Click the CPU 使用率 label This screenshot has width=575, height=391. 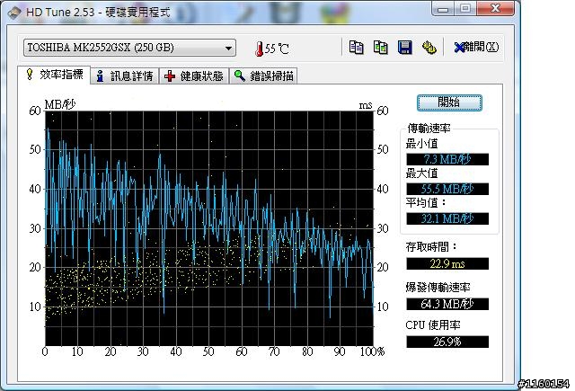(x=433, y=325)
